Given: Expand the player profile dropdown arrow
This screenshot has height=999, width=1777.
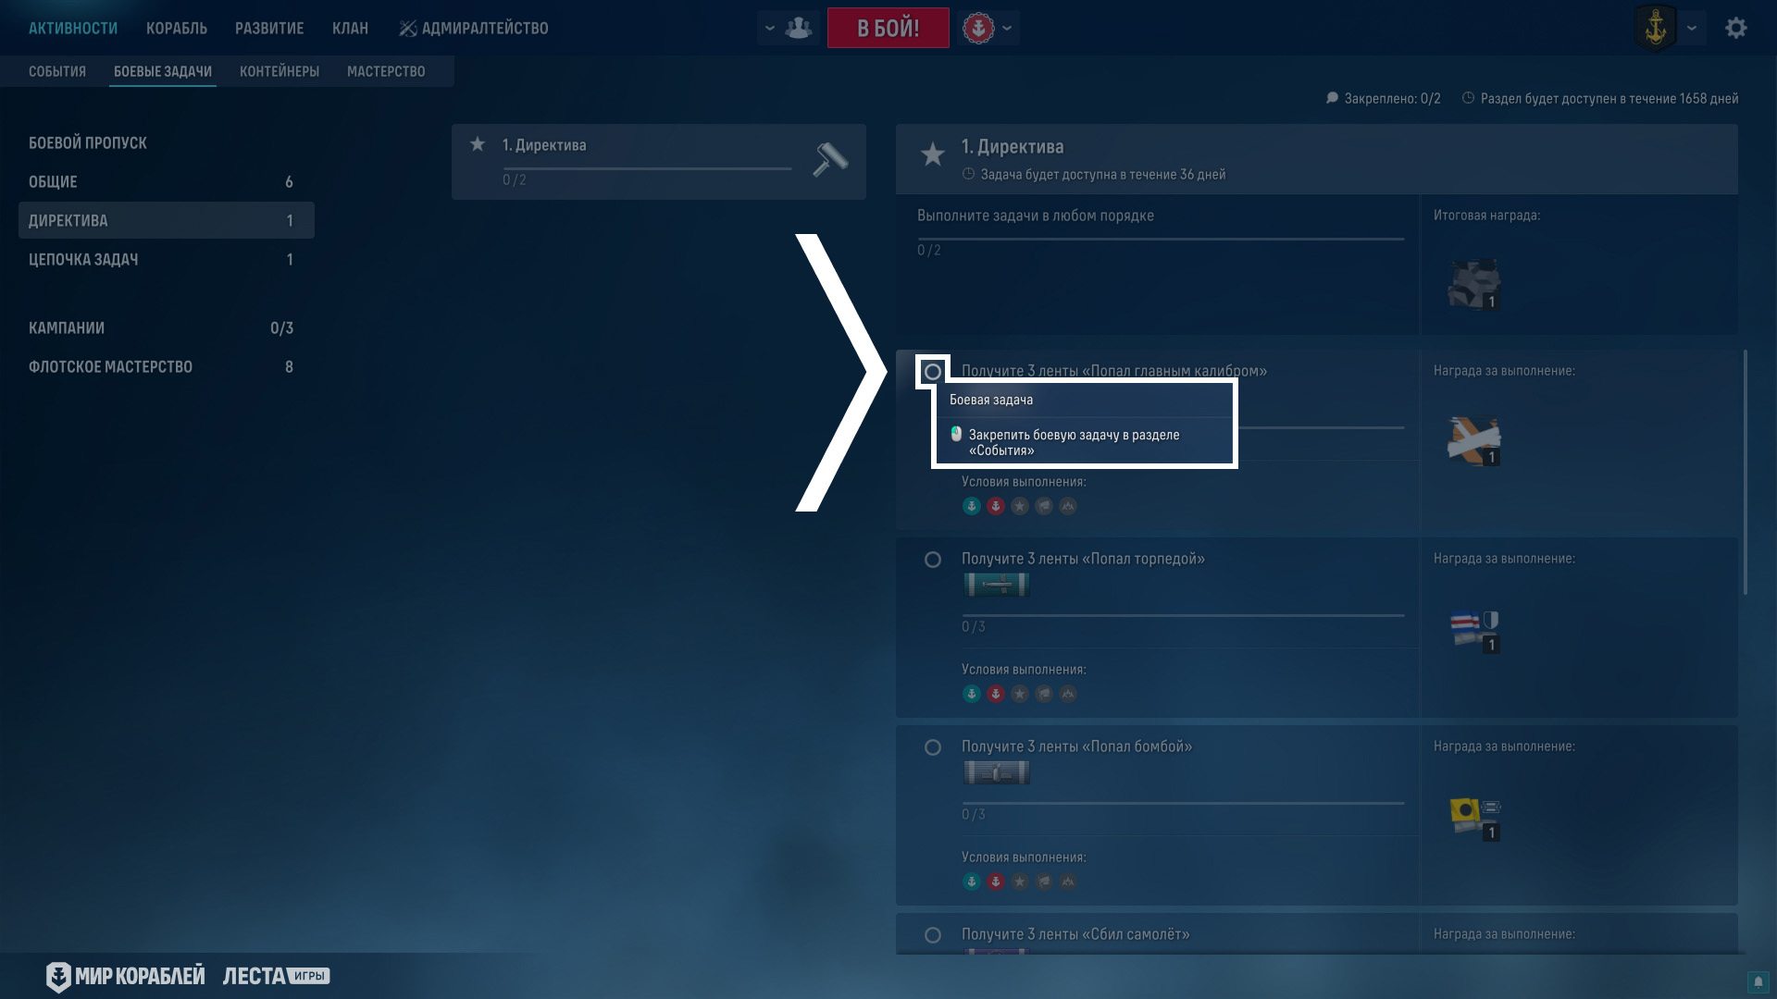Looking at the screenshot, I should tap(1692, 28).
